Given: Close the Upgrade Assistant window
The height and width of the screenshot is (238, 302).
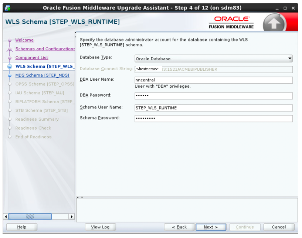Looking at the screenshot, I should click(x=293, y=8).
